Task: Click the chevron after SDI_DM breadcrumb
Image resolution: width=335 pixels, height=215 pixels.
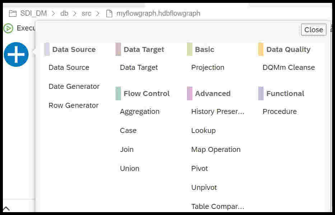Action: point(53,14)
